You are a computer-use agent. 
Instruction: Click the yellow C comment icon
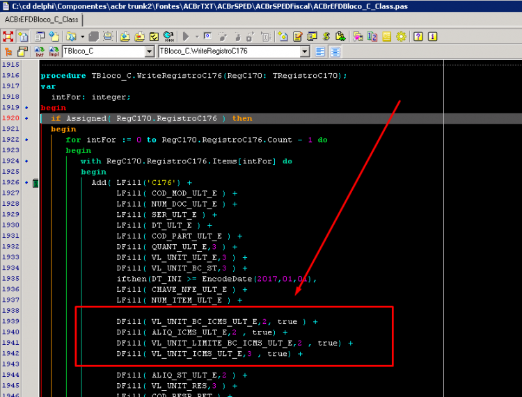[x=386, y=37]
